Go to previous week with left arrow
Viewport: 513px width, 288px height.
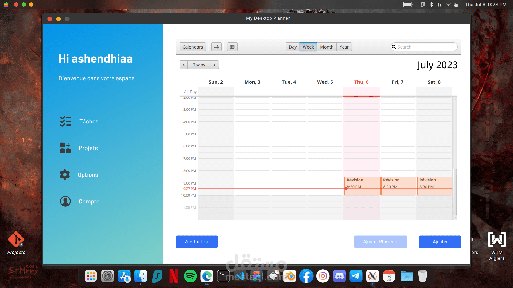[184, 65]
